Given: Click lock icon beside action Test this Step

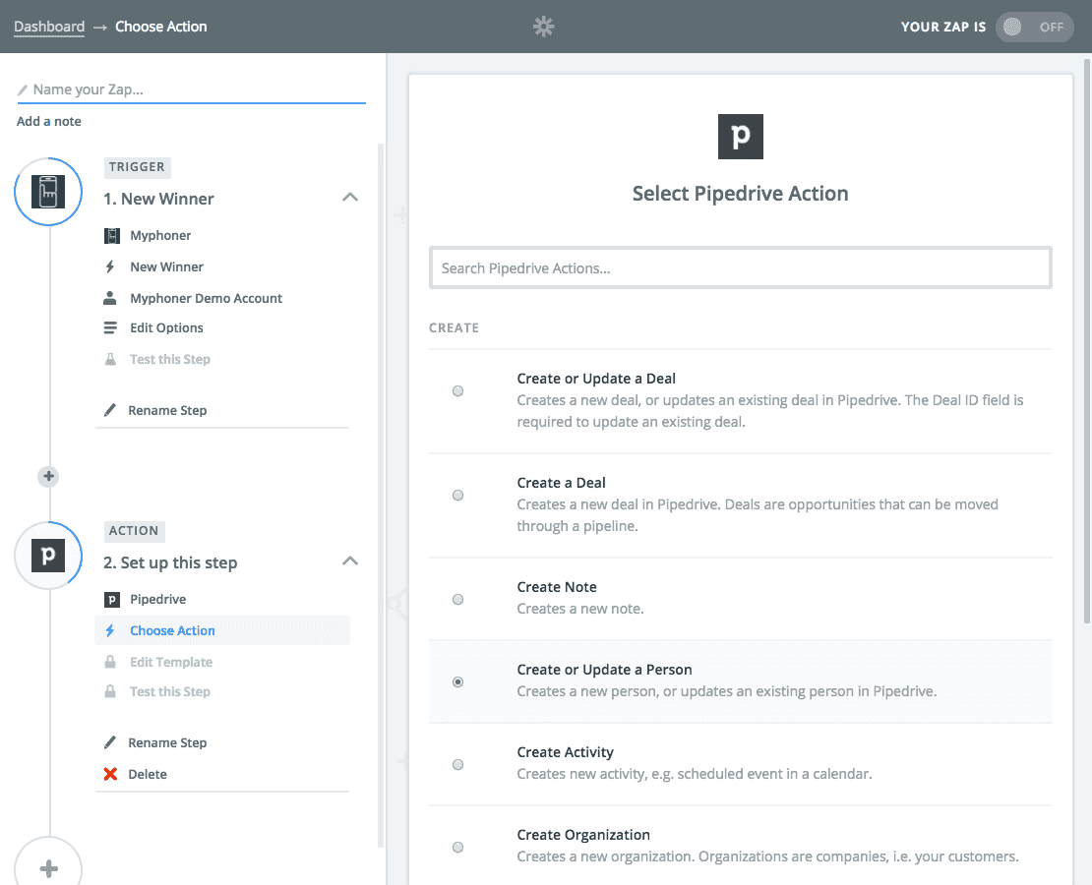Looking at the screenshot, I should coord(110,691).
